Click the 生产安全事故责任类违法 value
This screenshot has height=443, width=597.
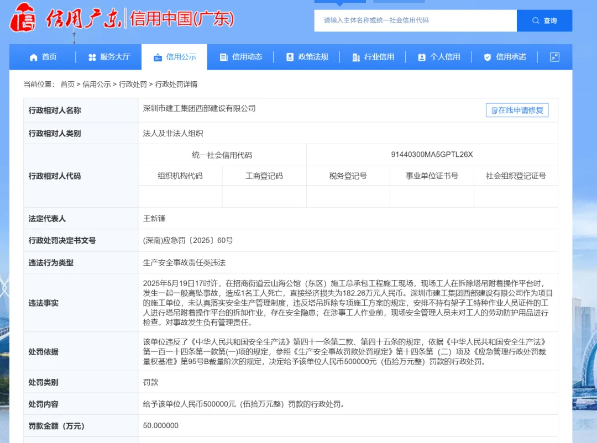[x=184, y=262]
